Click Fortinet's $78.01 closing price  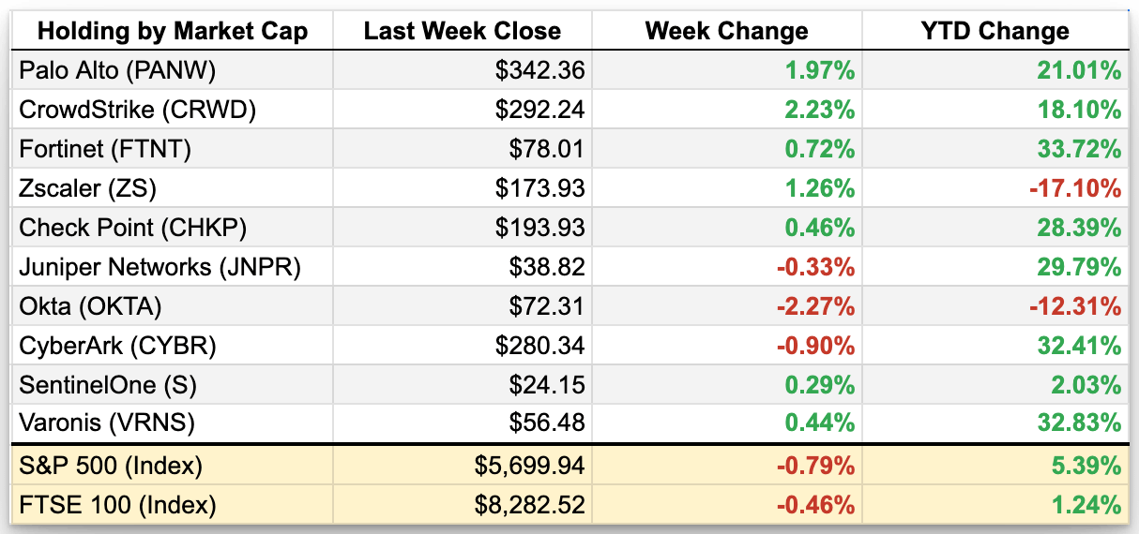pos(552,149)
